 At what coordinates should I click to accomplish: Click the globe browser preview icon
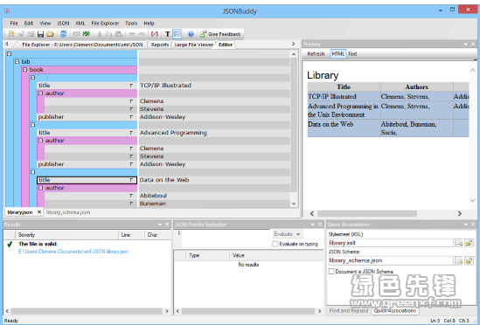point(191,34)
